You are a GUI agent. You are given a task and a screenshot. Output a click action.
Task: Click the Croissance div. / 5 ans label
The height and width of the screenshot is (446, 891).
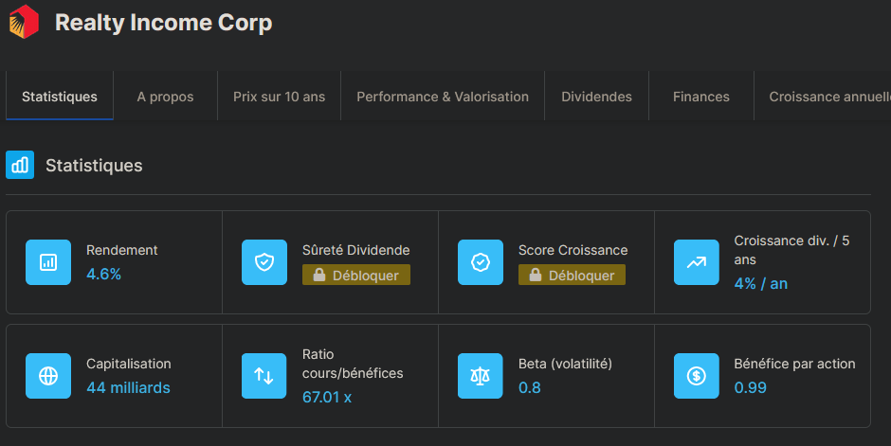point(791,250)
